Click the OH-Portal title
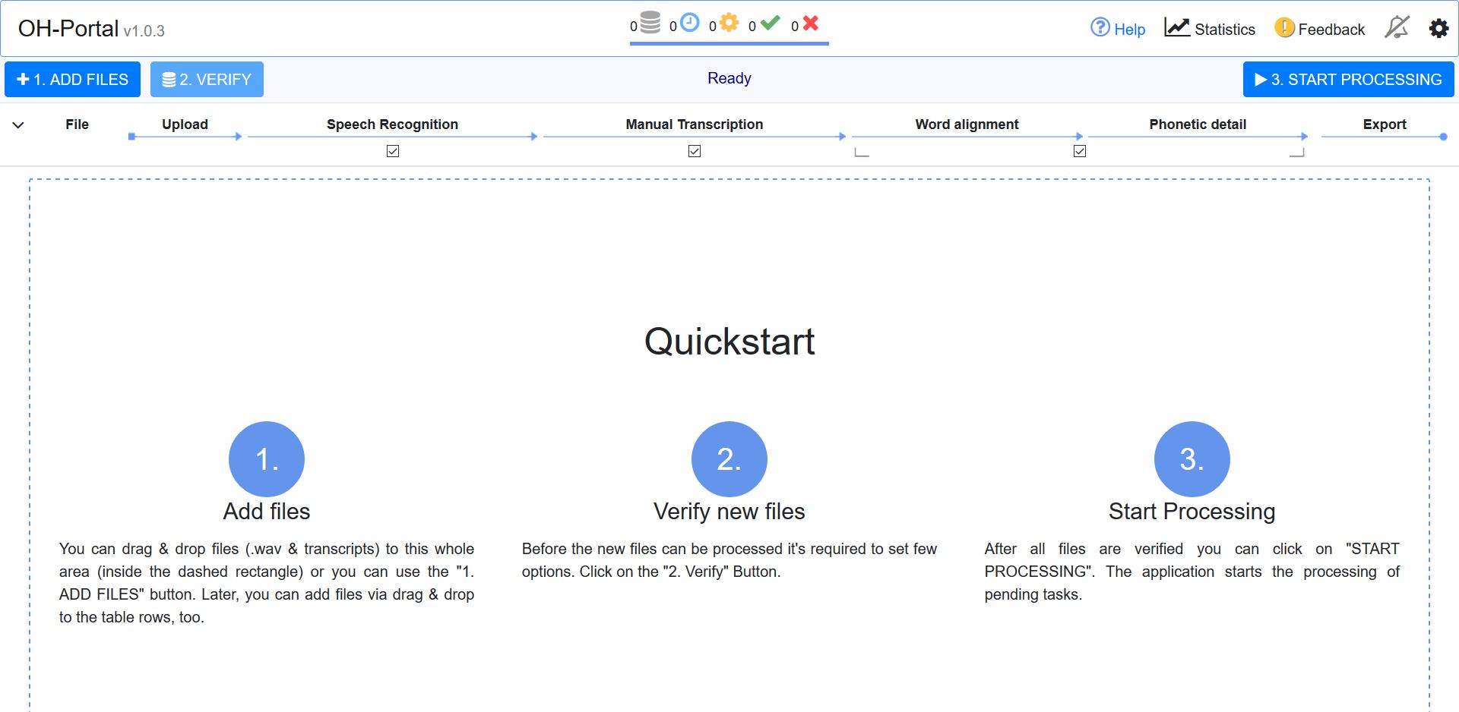 click(68, 29)
